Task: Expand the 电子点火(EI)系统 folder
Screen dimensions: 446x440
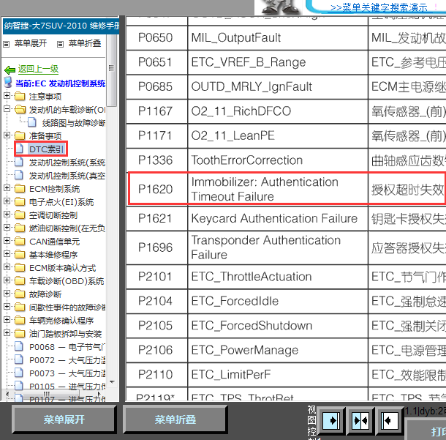Action: [x=7, y=201]
